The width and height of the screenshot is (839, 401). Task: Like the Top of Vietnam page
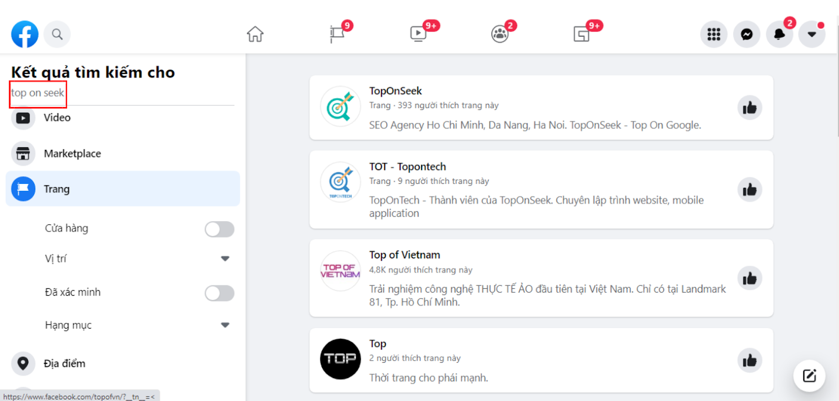(749, 278)
